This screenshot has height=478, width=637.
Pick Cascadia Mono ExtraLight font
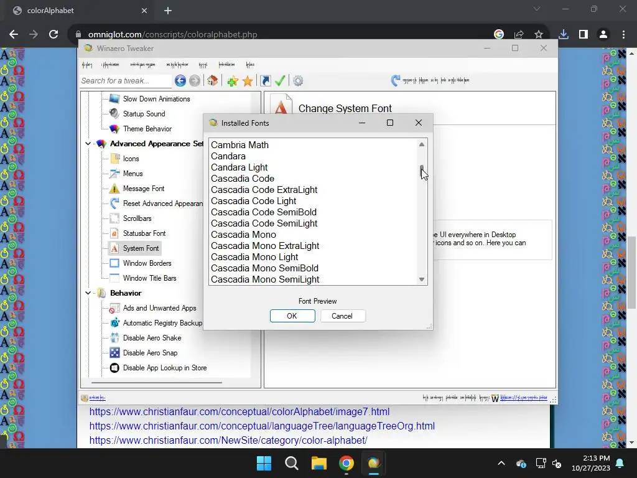pos(265,246)
